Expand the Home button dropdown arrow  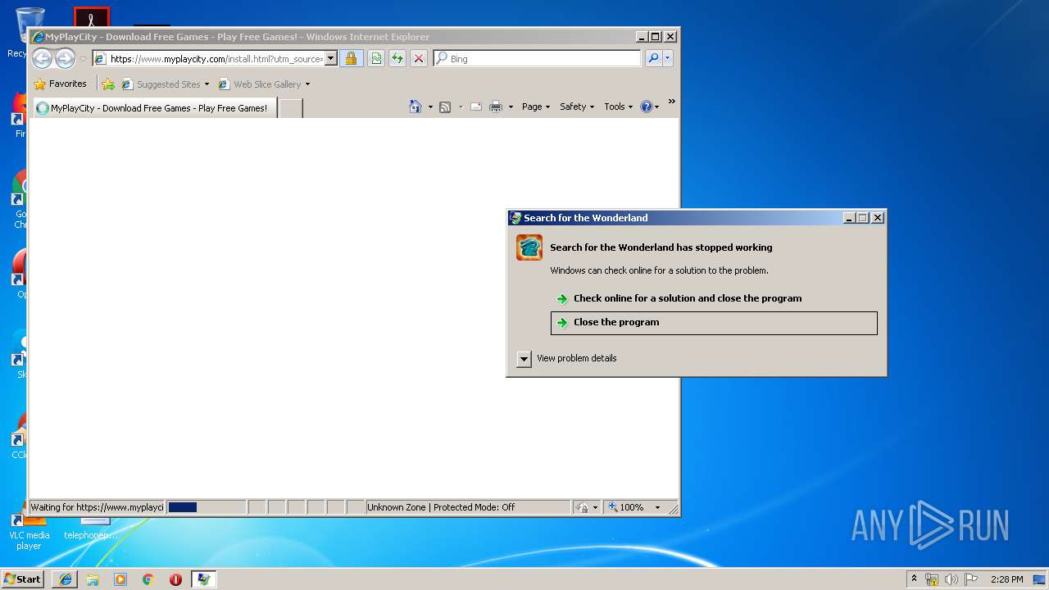430,107
